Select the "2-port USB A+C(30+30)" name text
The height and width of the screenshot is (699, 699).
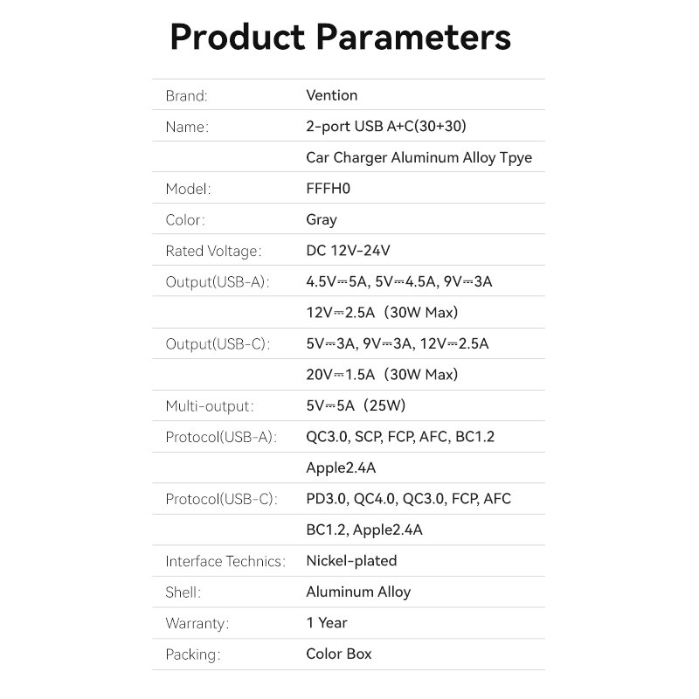tap(385, 127)
